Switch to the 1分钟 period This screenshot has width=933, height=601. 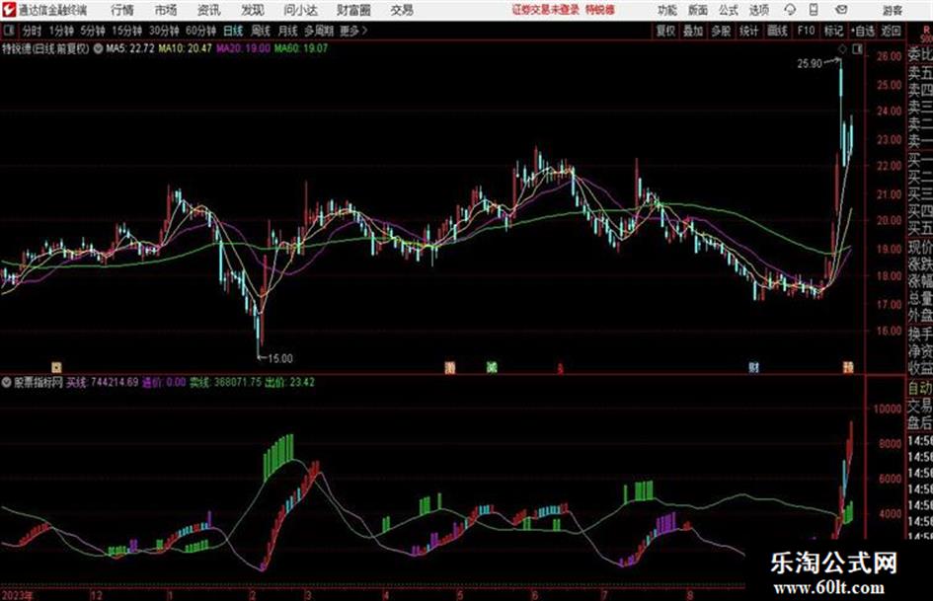pos(60,31)
